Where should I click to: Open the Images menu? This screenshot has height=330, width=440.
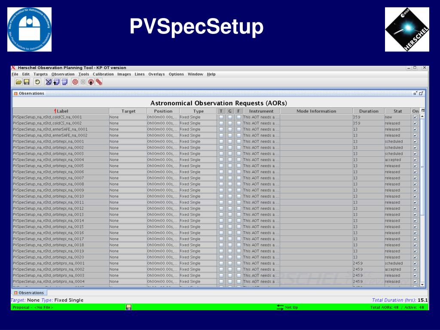click(124, 74)
